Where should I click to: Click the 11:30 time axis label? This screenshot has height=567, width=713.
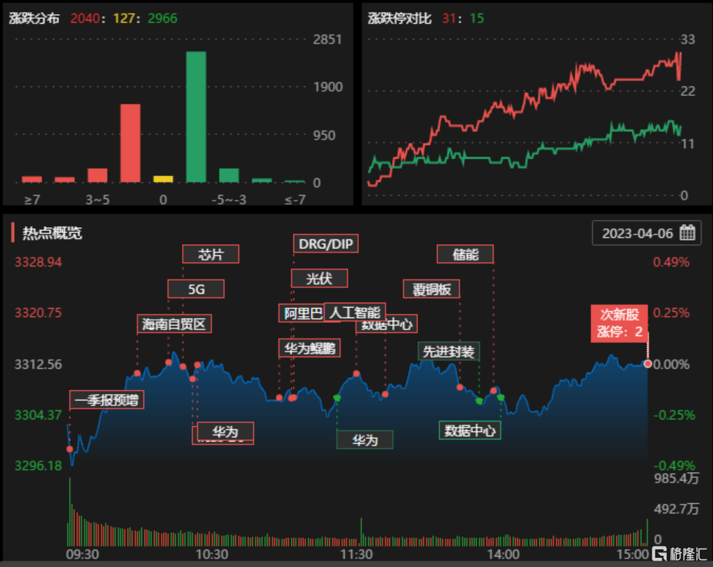(356, 554)
